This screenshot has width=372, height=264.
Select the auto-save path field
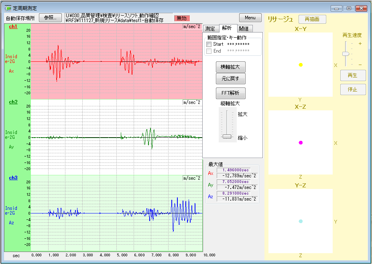click(x=118, y=18)
